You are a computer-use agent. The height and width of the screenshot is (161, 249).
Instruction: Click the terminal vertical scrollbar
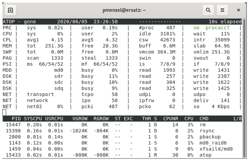pyautogui.click(x=244, y=88)
